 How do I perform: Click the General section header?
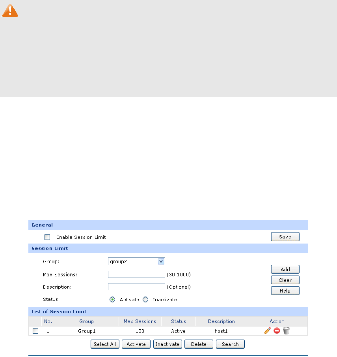coord(168,225)
